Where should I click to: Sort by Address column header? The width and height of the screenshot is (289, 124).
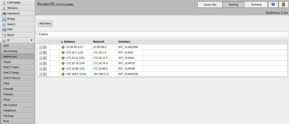coord(76,42)
